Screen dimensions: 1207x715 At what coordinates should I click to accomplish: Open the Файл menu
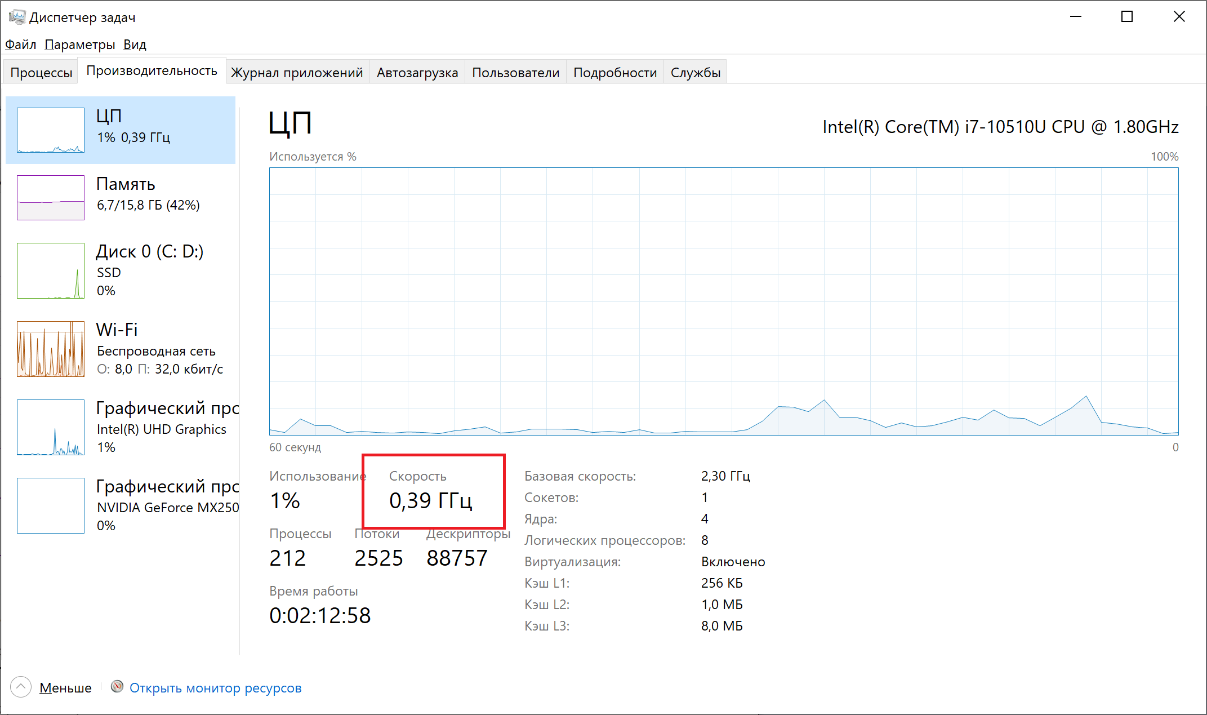pos(21,45)
